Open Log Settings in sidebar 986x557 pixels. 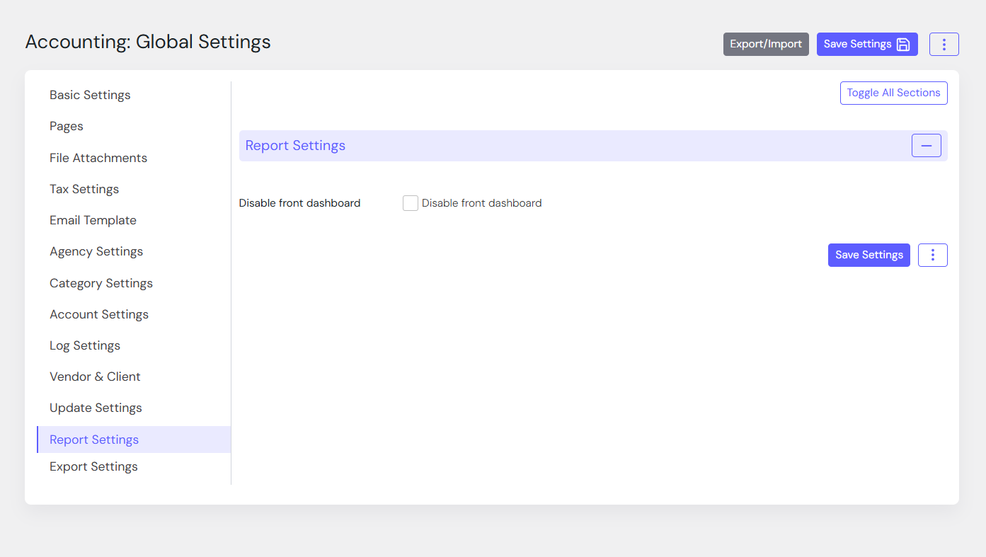[85, 345]
